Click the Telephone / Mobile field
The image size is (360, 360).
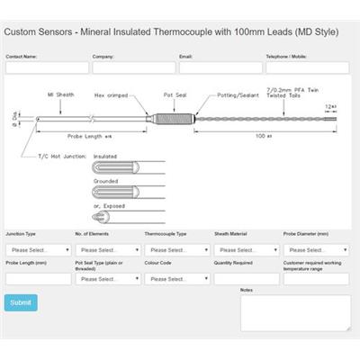308,67
